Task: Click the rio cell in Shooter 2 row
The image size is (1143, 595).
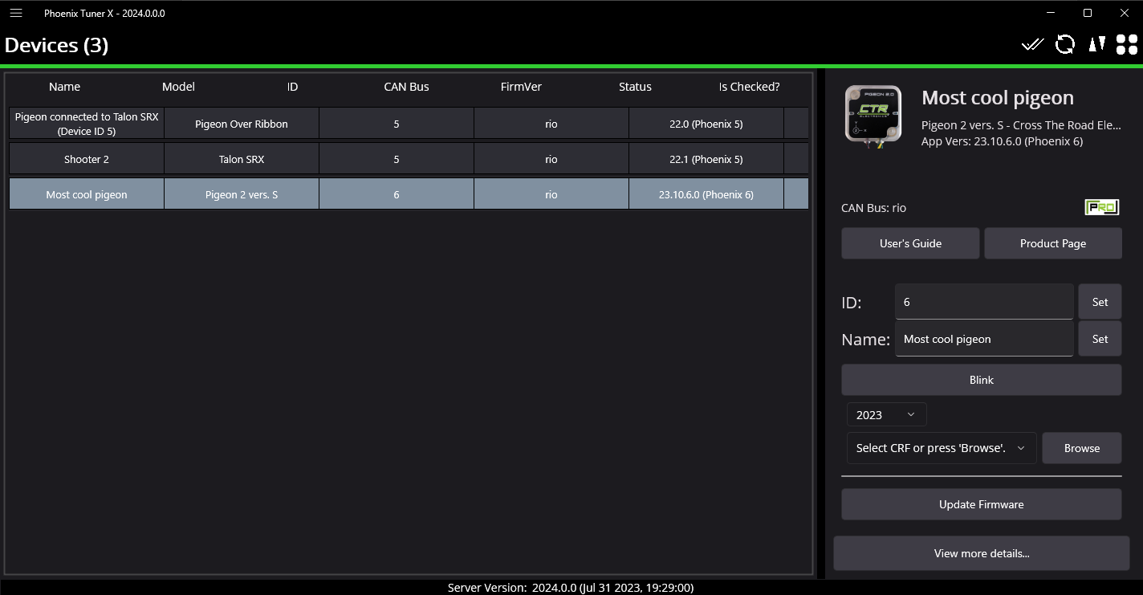Action: click(x=551, y=159)
